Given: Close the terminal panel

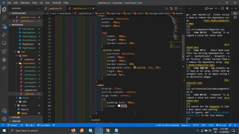Looking at the screenshot, I should [236, 8].
